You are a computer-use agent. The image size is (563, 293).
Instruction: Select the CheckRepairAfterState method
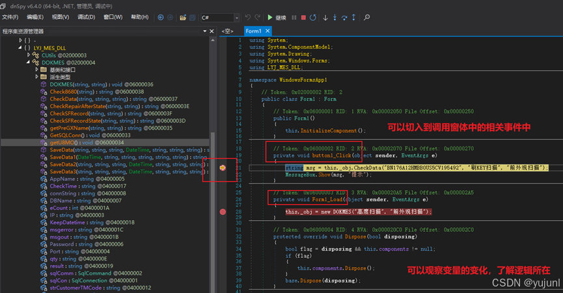click(120, 106)
